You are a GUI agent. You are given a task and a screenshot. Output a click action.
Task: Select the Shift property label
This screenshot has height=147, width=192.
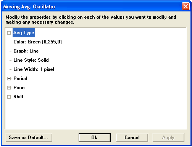pos(18,97)
